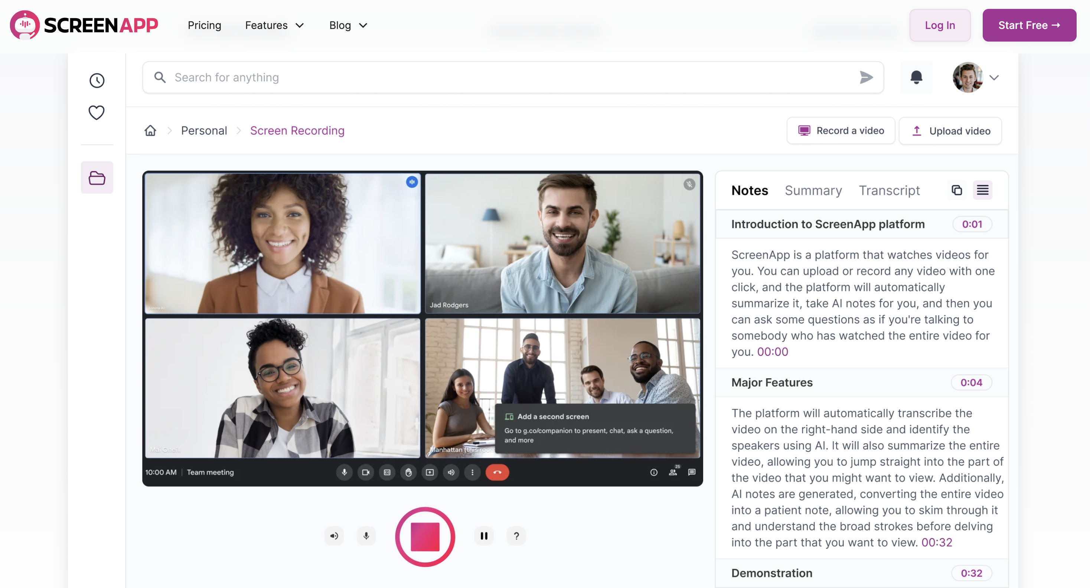Switch to the Summary tab
The image size is (1090, 588).
[x=813, y=190]
